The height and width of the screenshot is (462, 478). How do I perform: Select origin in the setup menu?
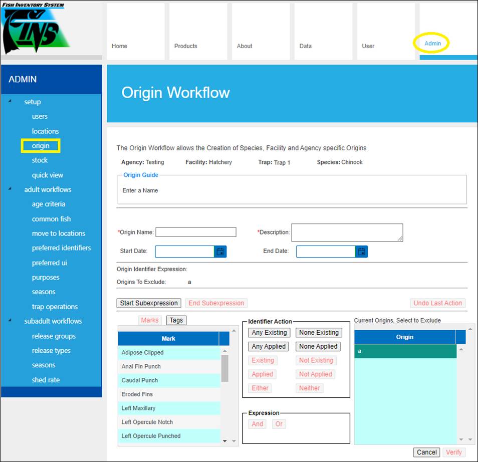[41, 146]
